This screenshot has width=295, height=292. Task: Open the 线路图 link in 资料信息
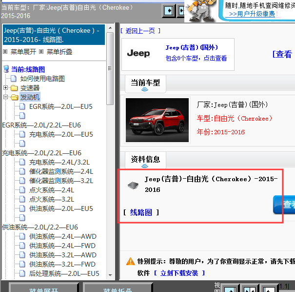tap(141, 212)
